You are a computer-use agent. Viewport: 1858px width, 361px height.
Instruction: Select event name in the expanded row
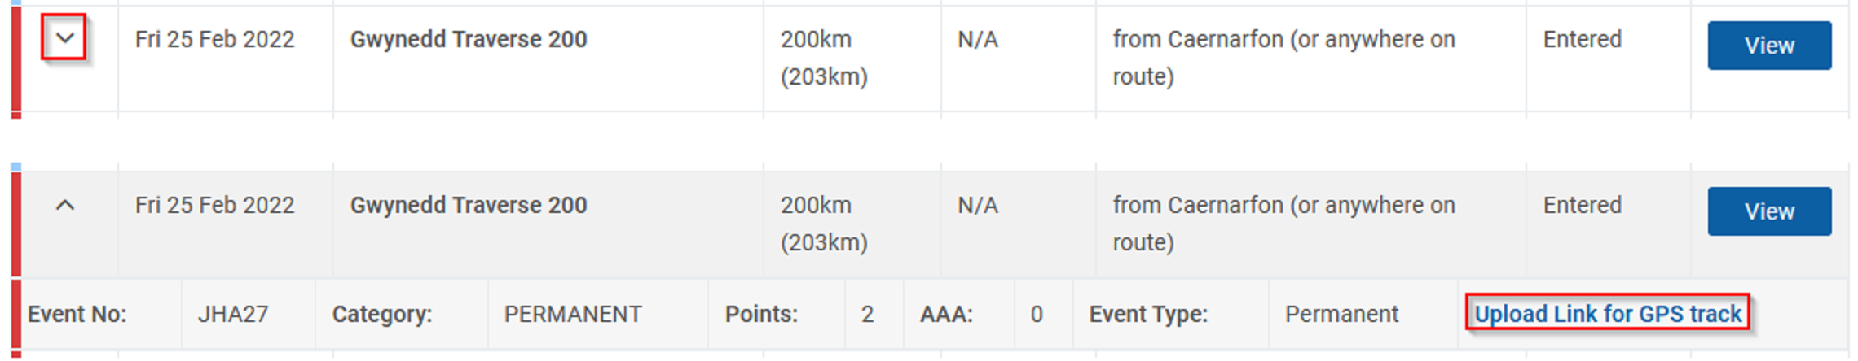coord(468,205)
